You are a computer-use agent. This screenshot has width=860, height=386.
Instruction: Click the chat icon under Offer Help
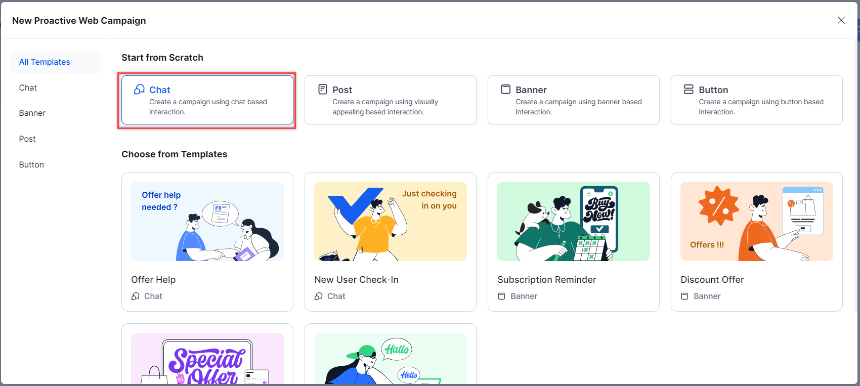136,296
